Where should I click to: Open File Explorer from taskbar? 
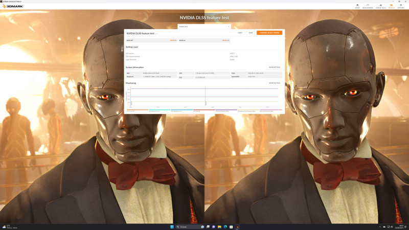219,227
